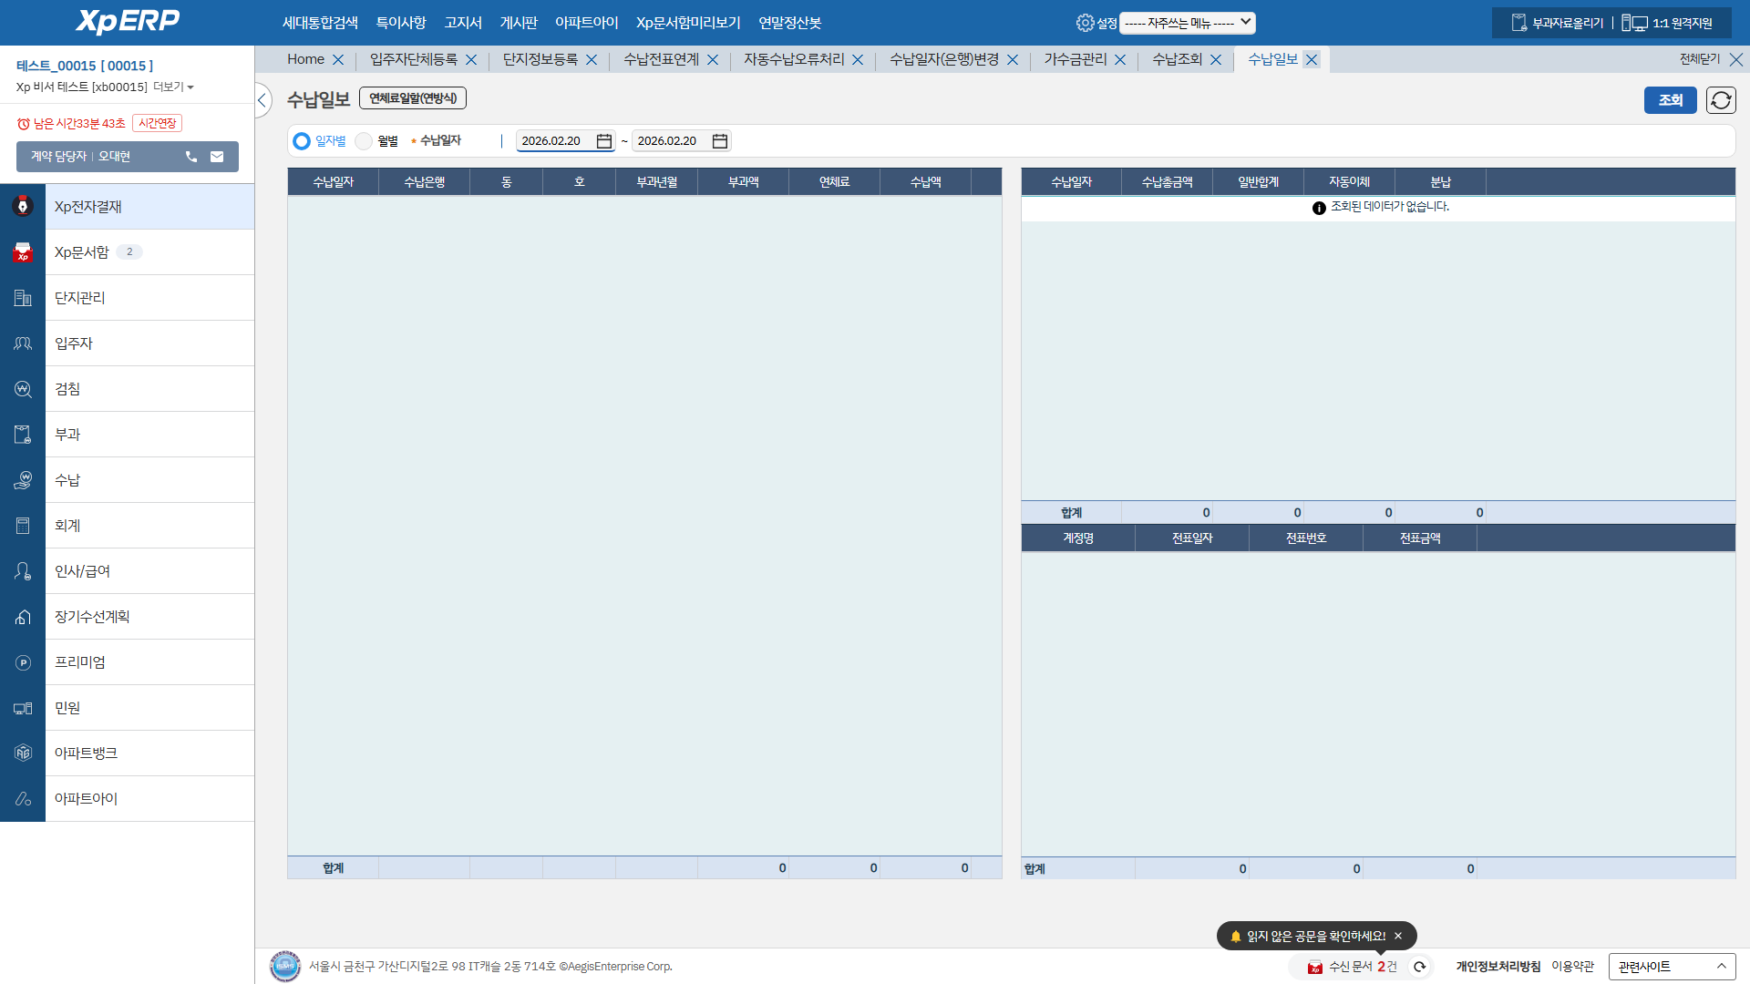Image resolution: width=1750 pixels, height=984 pixels.
Task: Click the 시간연장 button
Action: tap(157, 123)
